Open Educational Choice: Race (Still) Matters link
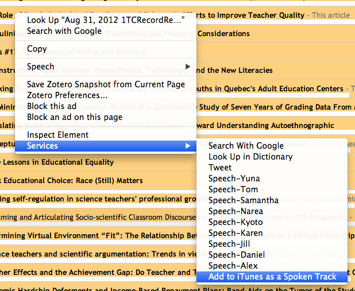 click(x=71, y=181)
